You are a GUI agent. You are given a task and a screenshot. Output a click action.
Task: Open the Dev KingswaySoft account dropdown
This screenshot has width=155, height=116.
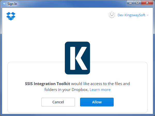[x=133, y=15]
